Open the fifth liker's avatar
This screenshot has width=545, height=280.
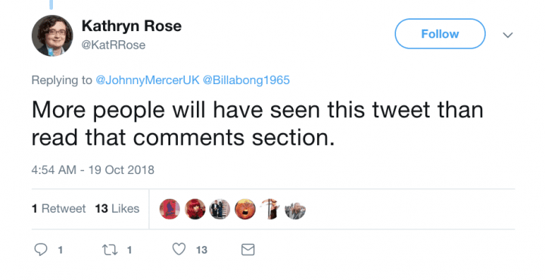270,209
